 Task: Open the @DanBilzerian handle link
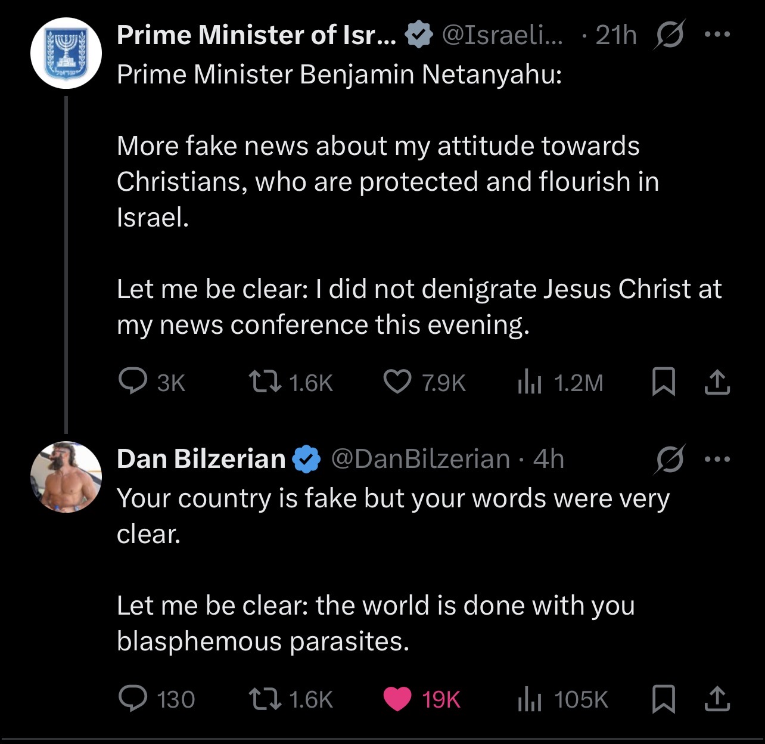pos(420,459)
